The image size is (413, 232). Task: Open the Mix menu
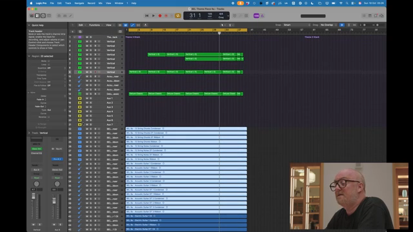101,3
